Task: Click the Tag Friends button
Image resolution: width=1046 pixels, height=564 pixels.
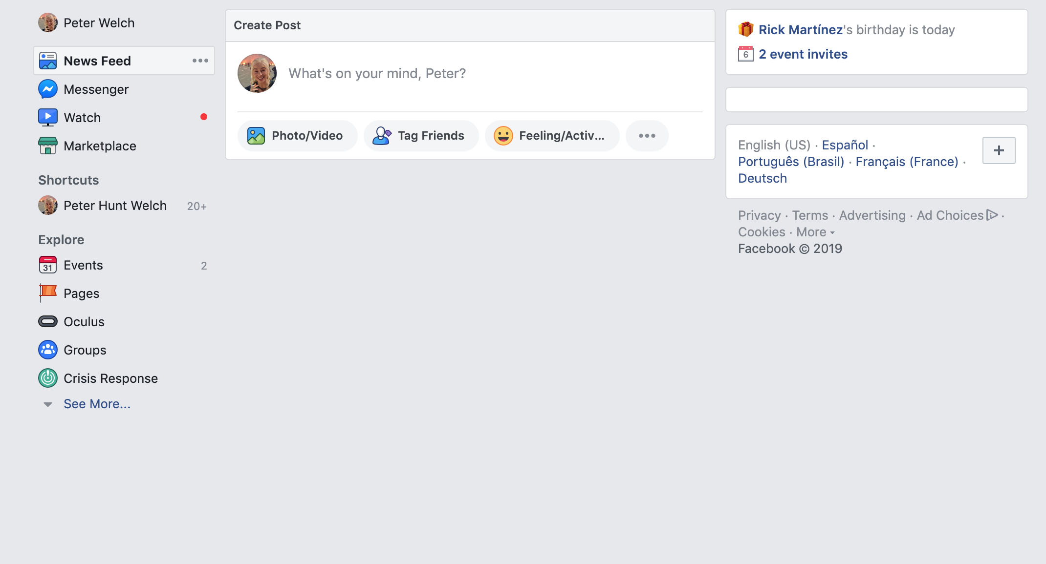Action: pyautogui.click(x=421, y=136)
